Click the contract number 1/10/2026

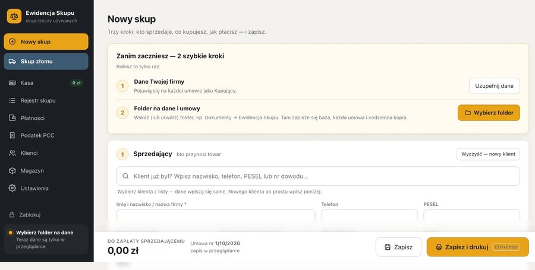[228, 243]
